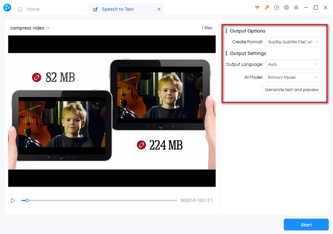Click the 1 files count label

[x=206, y=28]
